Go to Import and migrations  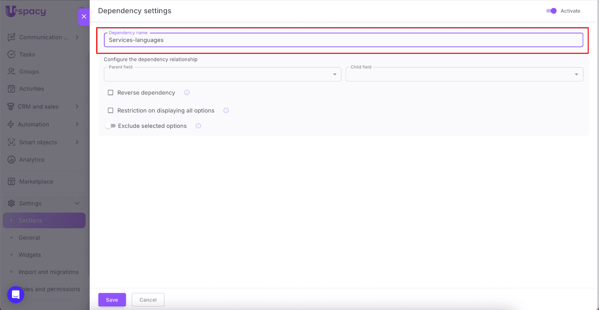click(49, 272)
